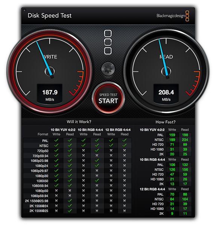The width and height of the screenshot is (216, 228).
Task: Select the How Fast? header
Action: point(166,122)
